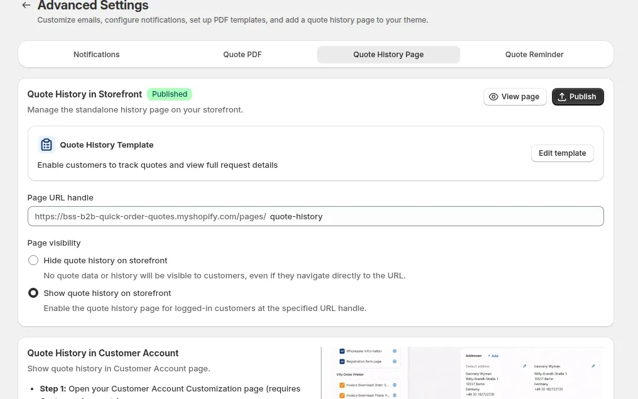Choose Show quote history on storefront
The width and height of the screenshot is (638, 399).
point(33,293)
